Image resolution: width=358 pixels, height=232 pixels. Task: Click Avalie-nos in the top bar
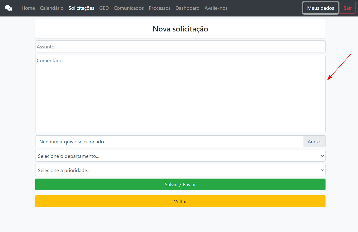click(x=216, y=8)
